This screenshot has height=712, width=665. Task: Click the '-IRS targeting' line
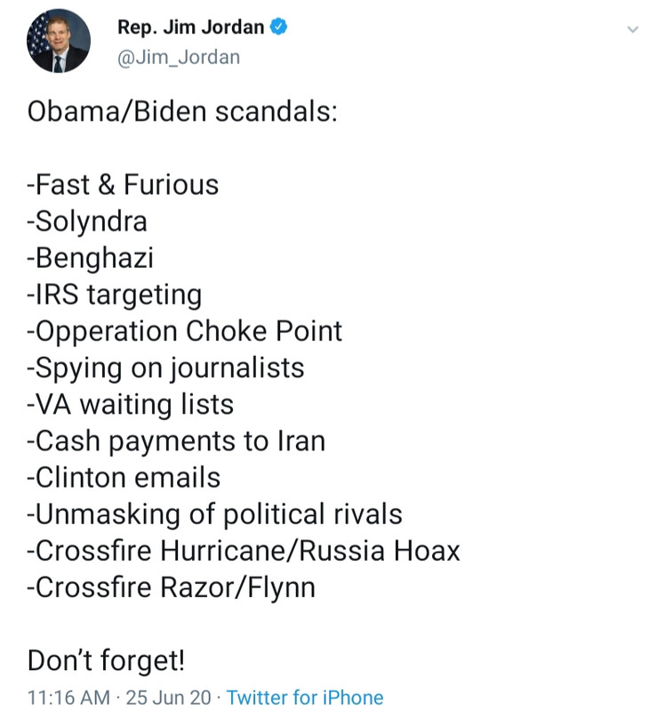point(115,295)
